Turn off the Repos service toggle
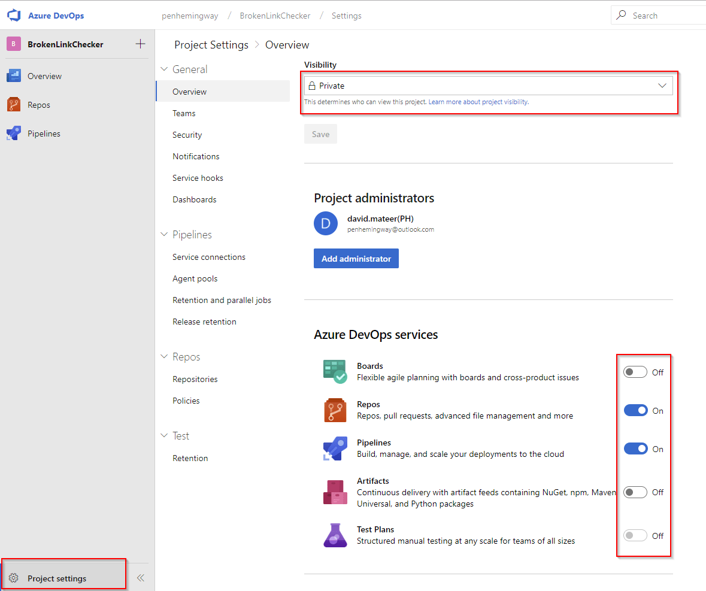This screenshot has width=706, height=591. pos(635,411)
